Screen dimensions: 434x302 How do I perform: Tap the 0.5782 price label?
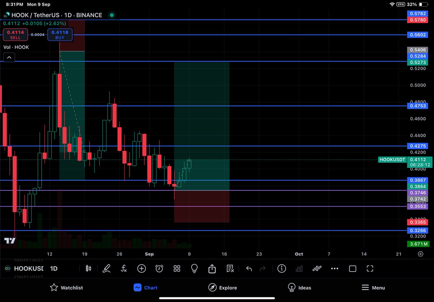tap(418, 13)
